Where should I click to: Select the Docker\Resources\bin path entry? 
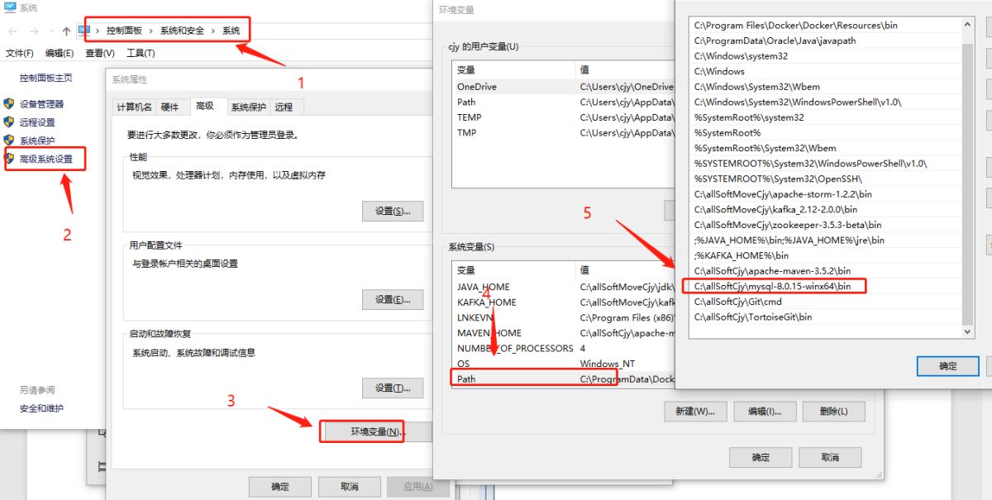click(825, 25)
